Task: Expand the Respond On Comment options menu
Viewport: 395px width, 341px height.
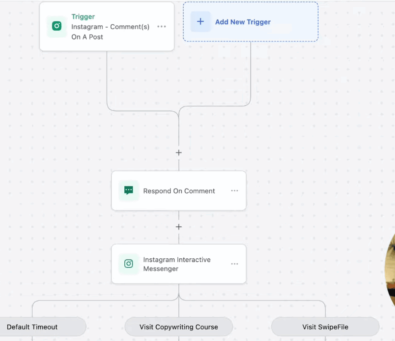Action: [x=234, y=191]
